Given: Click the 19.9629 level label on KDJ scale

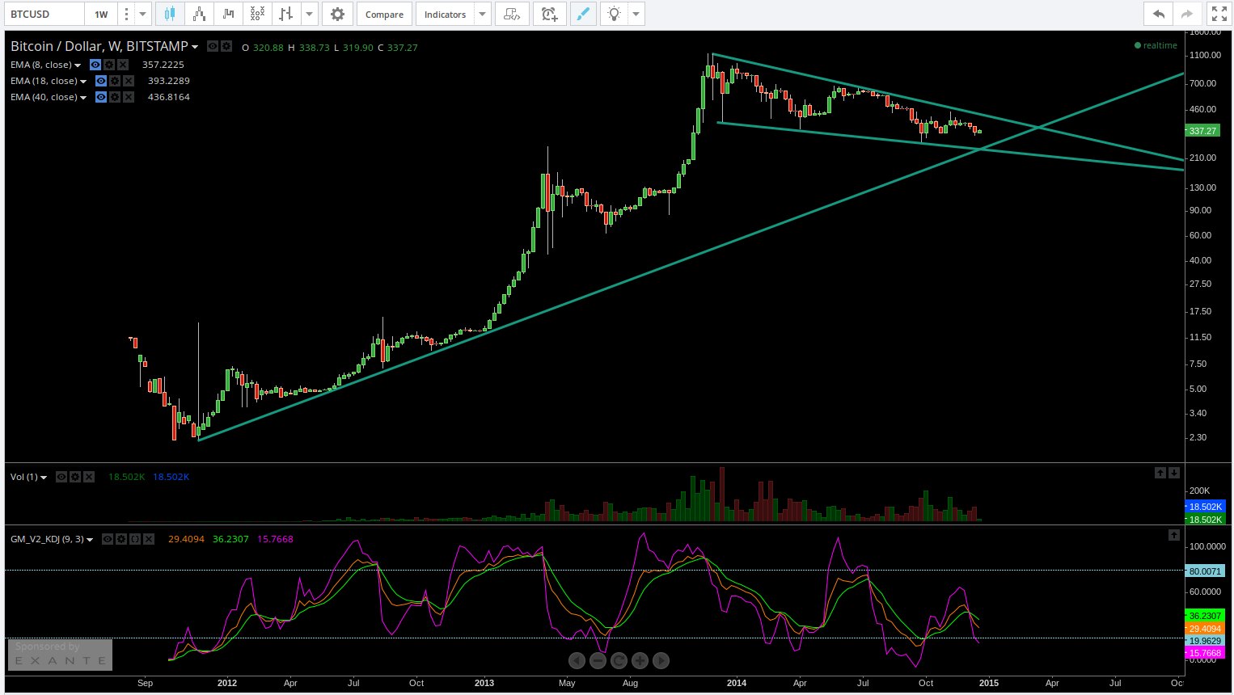Looking at the screenshot, I should pyautogui.click(x=1205, y=640).
